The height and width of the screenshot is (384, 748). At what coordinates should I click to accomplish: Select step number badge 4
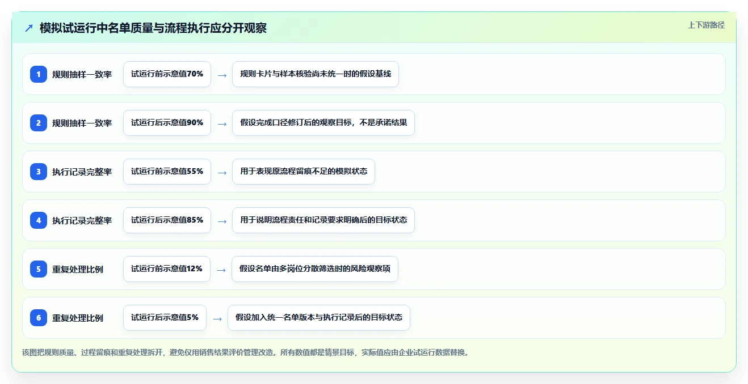[x=39, y=220]
